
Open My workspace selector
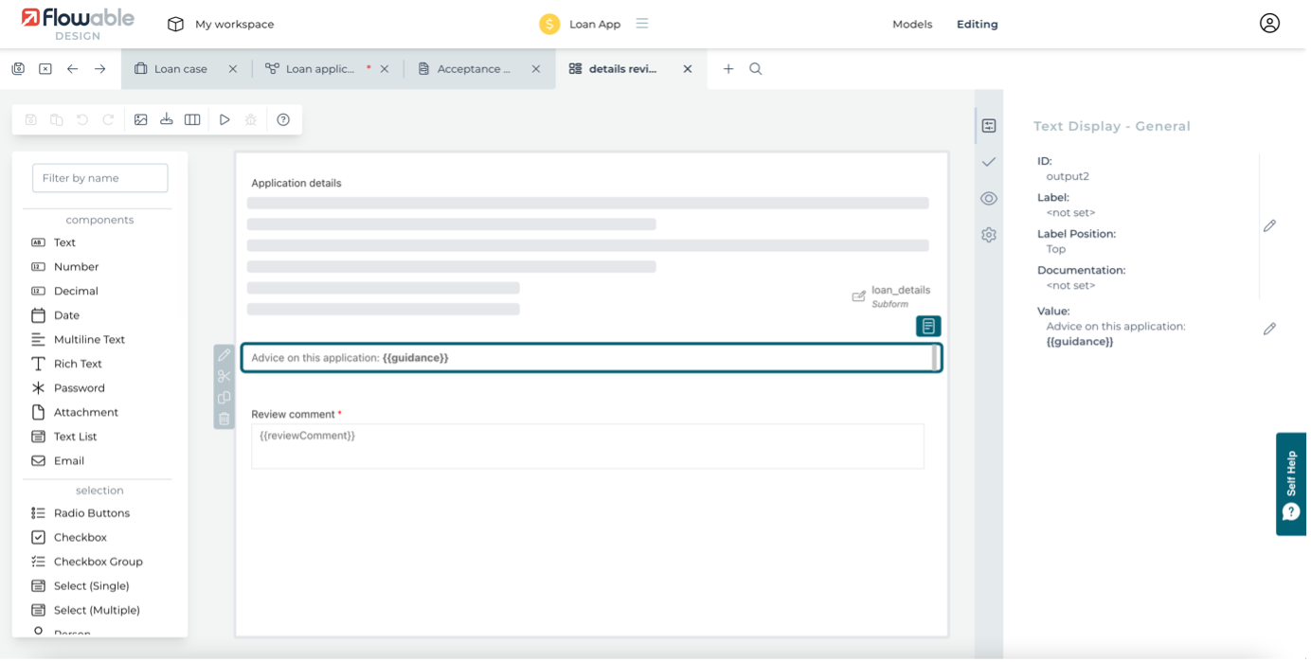point(221,25)
